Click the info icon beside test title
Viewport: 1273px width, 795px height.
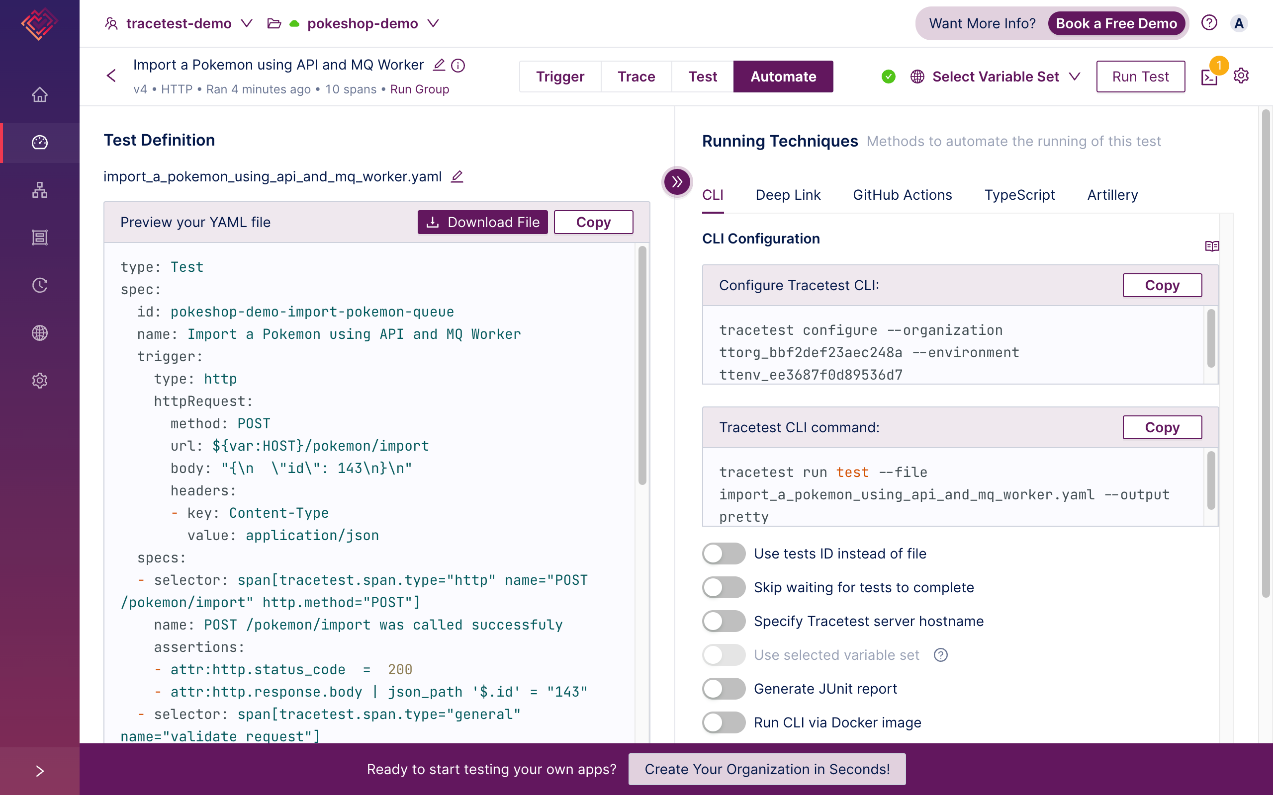click(458, 65)
